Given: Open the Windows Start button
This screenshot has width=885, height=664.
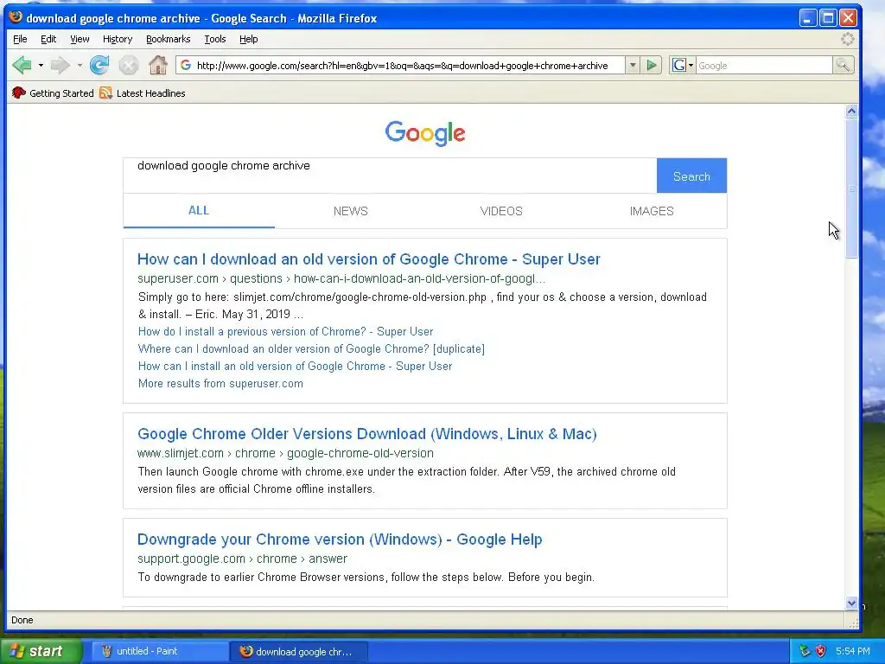Looking at the screenshot, I should point(41,652).
